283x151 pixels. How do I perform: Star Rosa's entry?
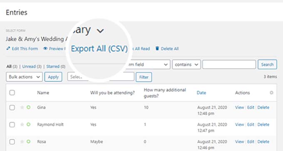(22, 141)
